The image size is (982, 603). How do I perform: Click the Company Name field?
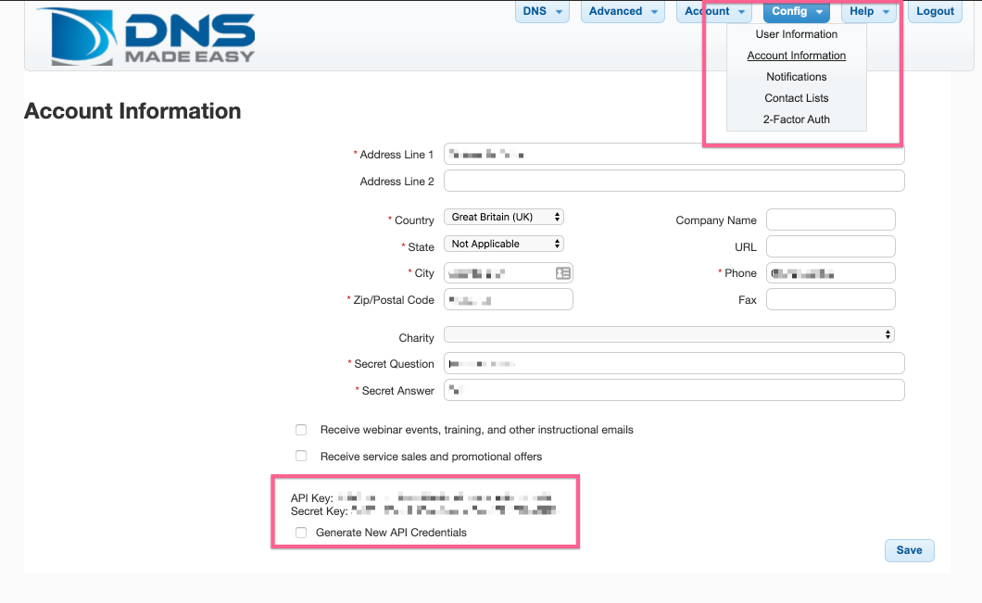[x=830, y=220]
